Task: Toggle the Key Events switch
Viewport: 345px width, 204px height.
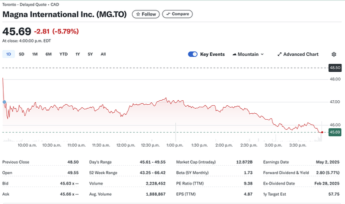Action: click(193, 54)
